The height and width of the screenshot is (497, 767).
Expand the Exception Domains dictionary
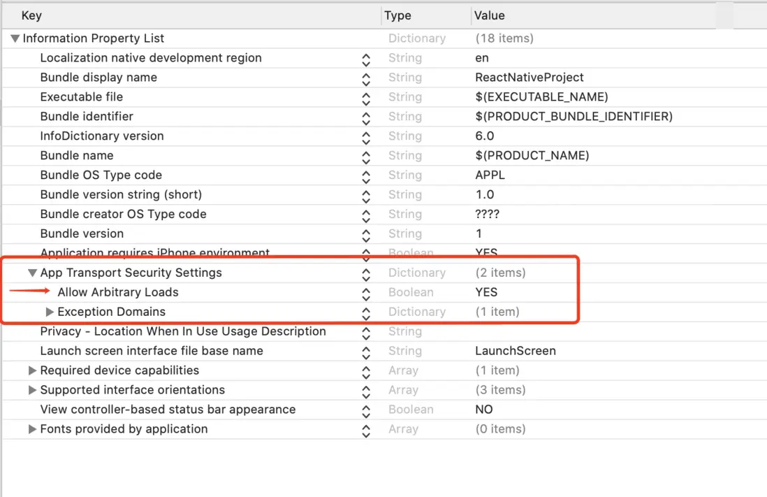(x=50, y=312)
